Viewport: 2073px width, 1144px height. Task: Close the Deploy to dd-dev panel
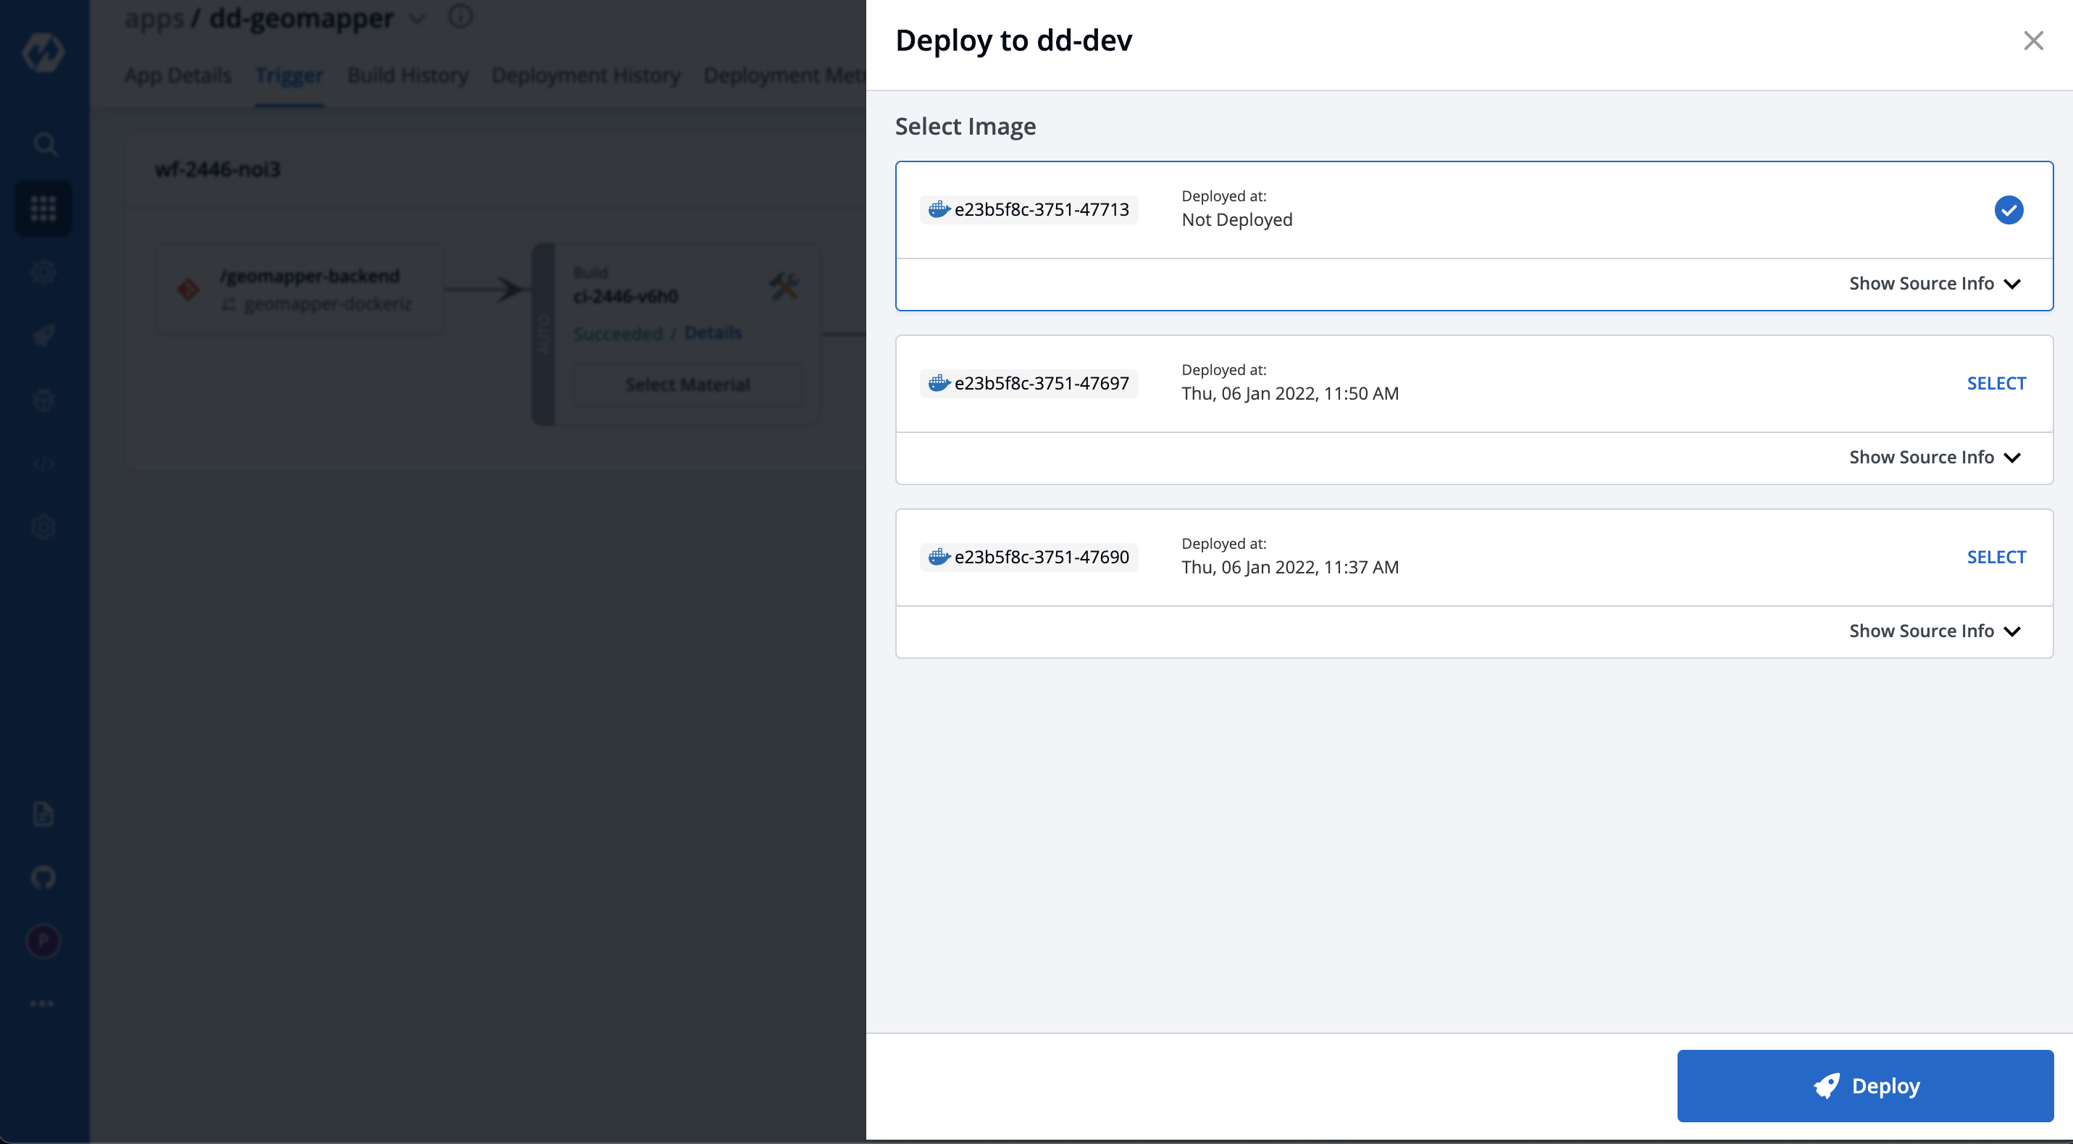point(2032,41)
